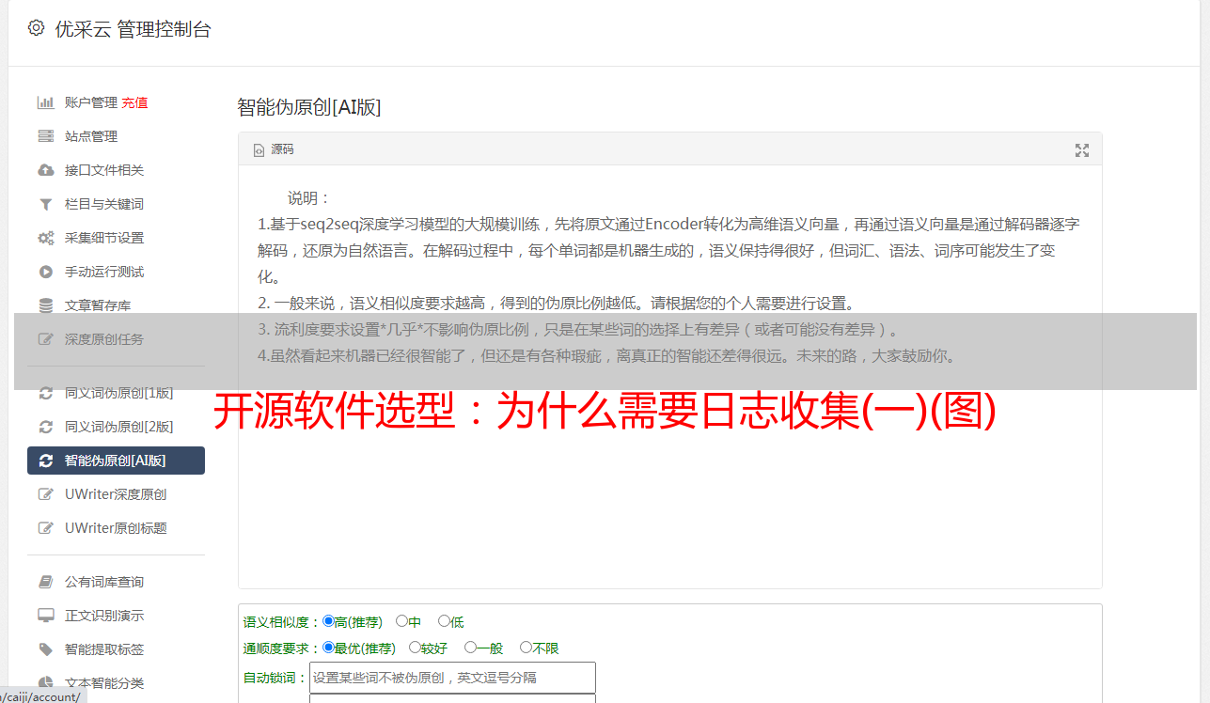This screenshot has width=1210, height=703.
Task: Click the monitor icon for 正文识别演示
Action: [x=45, y=616]
